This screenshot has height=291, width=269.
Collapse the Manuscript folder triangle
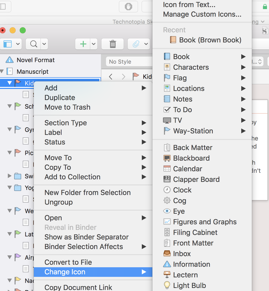(x=2, y=71)
